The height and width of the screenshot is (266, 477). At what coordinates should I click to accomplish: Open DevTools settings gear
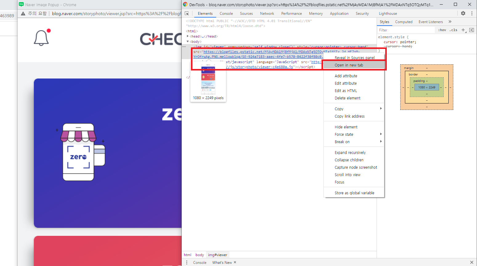pyautogui.click(x=463, y=13)
